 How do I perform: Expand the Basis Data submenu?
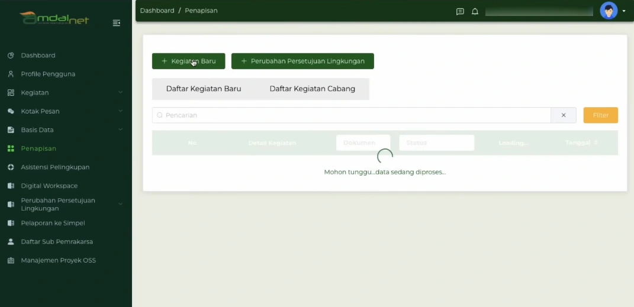click(120, 130)
